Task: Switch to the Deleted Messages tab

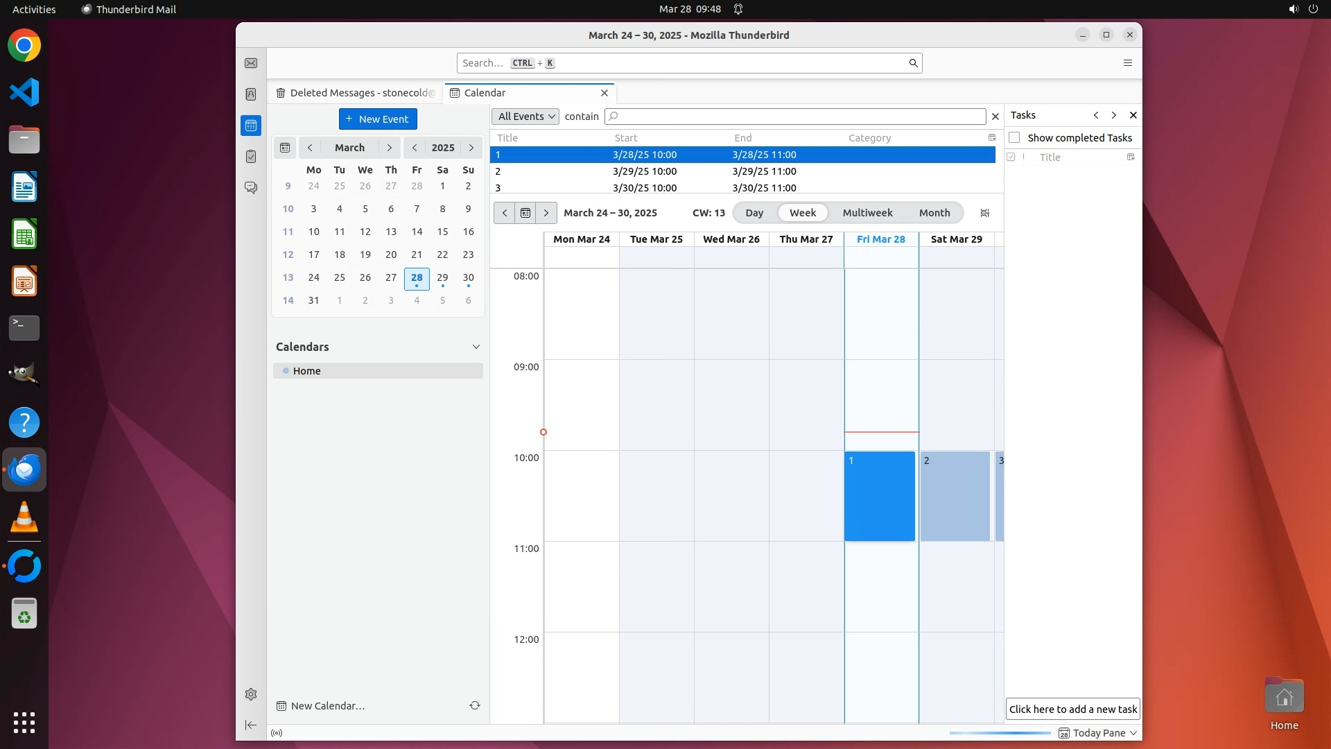Action: click(x=356, y=93)
